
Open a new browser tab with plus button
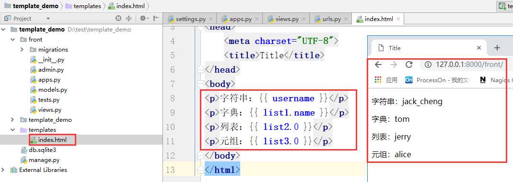pos(497,48)
